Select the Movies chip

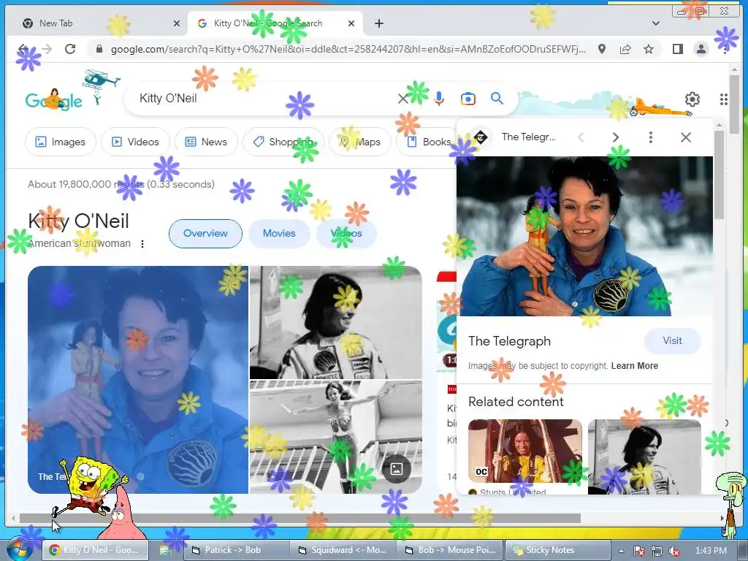(279, 233)
